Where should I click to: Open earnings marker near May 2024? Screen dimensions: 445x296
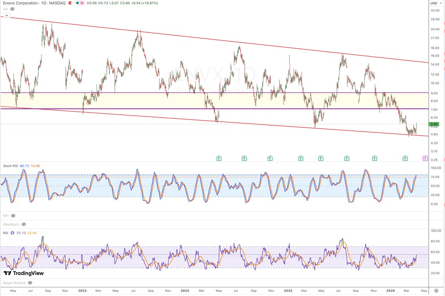coord(219,158)
